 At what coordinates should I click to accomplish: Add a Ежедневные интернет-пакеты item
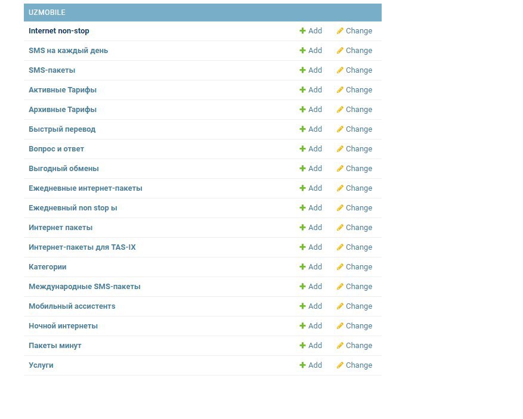pyautogui.click(x=311, y=188)
